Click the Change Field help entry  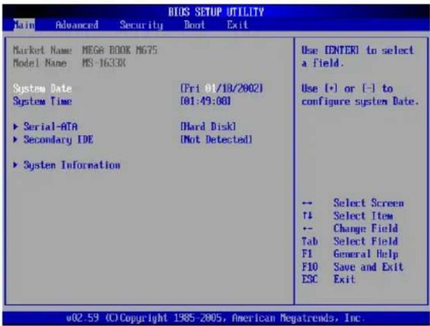click(366, 228)
